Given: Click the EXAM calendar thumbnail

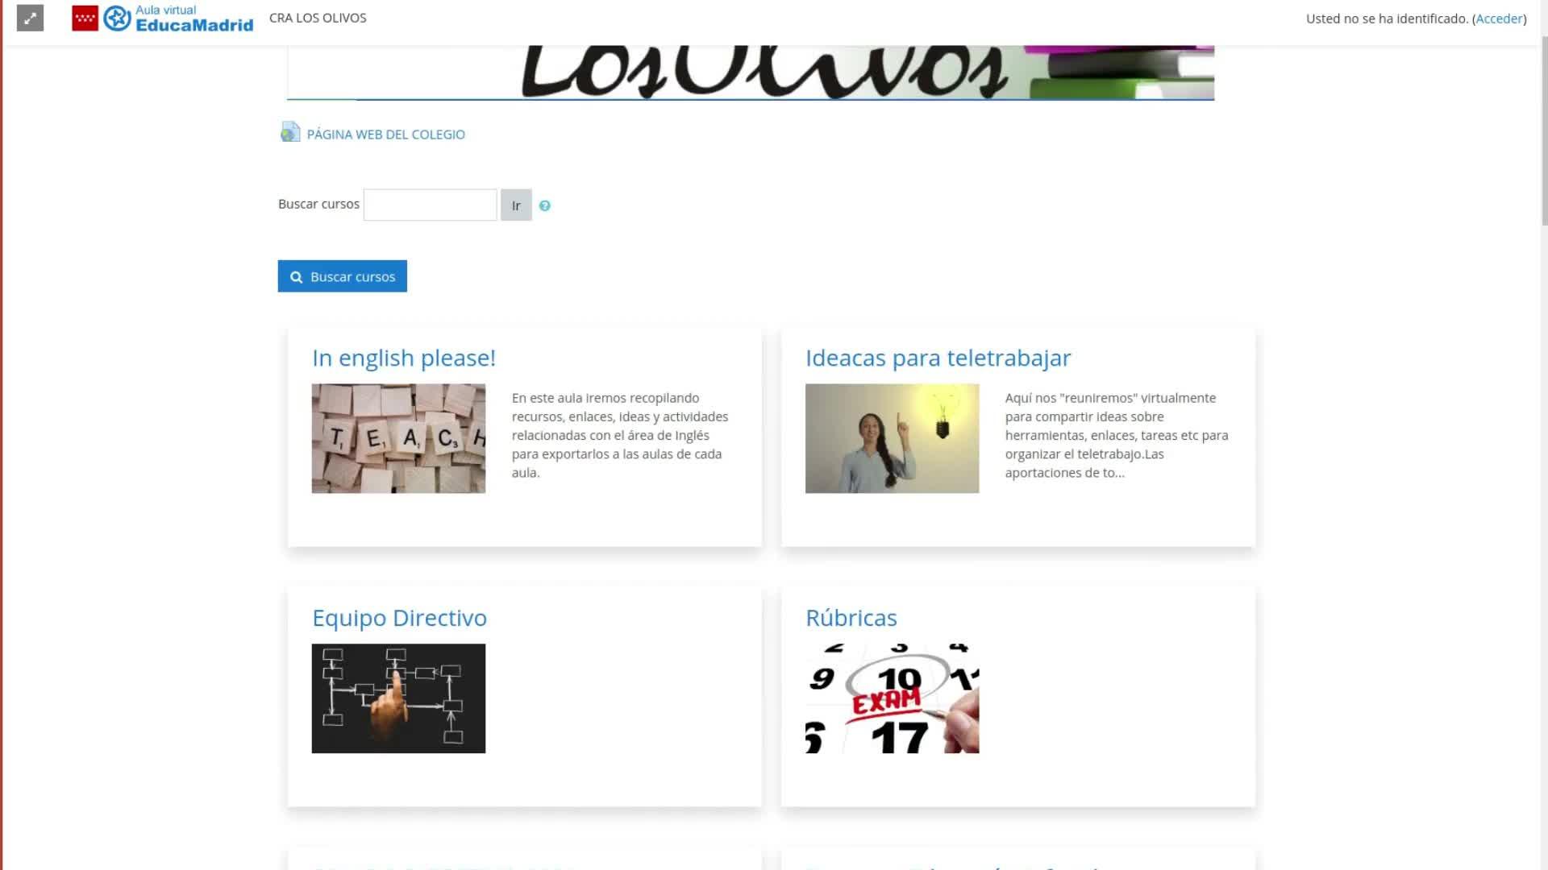Looking at the screenshot, I should point(892,698).
